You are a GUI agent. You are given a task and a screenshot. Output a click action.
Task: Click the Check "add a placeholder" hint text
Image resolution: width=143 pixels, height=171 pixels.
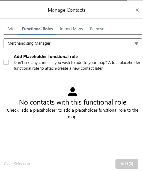73,114
